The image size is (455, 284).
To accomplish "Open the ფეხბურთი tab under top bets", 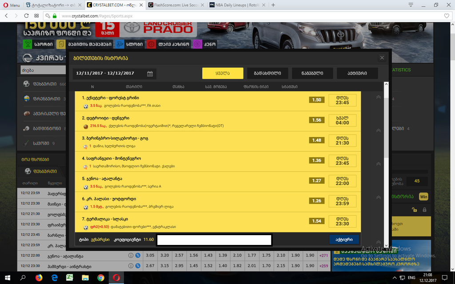I will pyautogui.click(x=41, y=171).
